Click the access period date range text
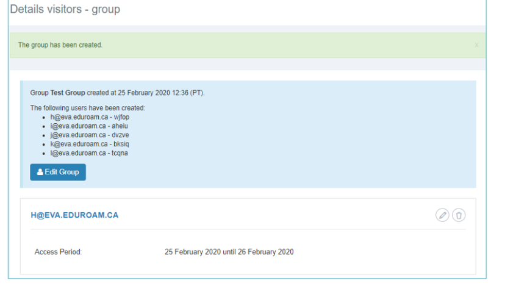The width and height of the screenshot is (505, 289). pyautogui.click(x=229, y=252)
